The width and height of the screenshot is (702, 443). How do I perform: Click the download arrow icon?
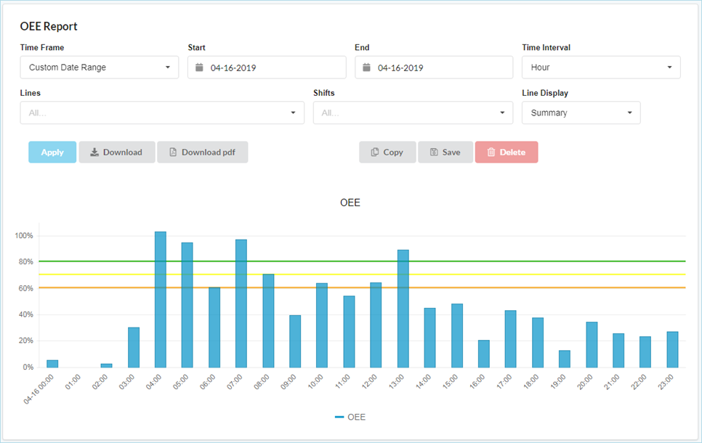click(94, 153)
